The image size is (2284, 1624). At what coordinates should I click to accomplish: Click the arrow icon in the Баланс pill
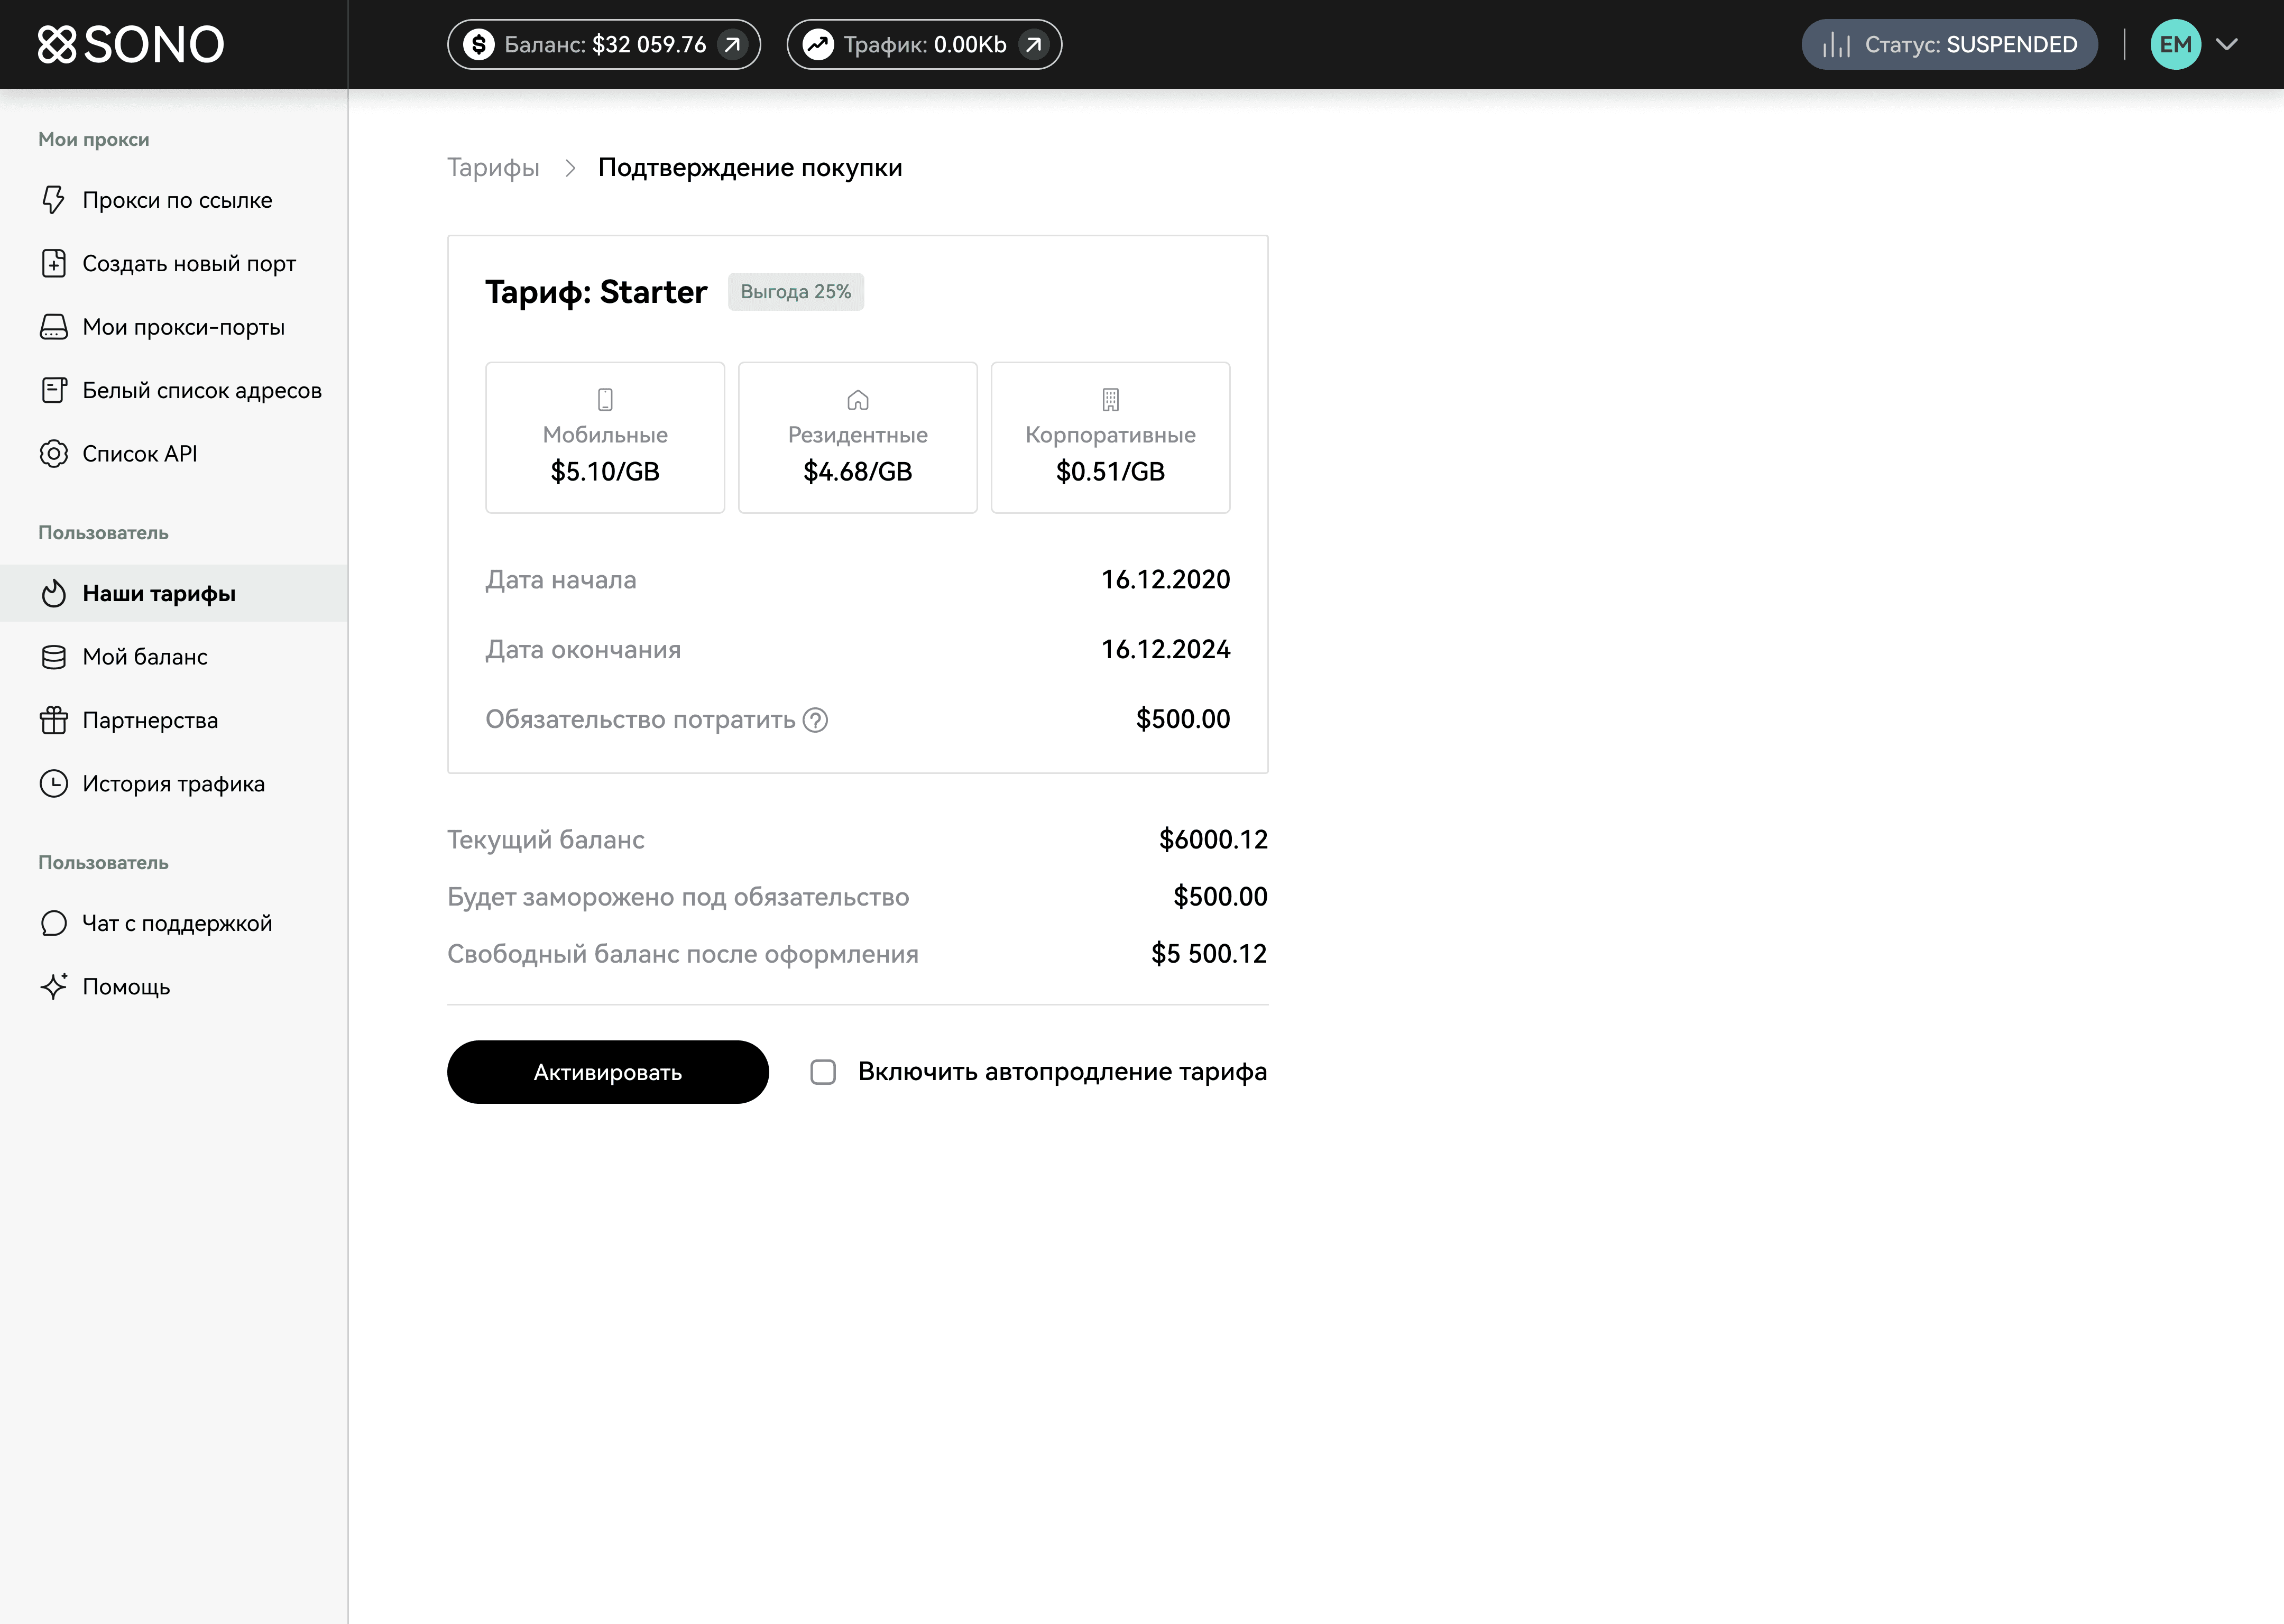(732, 44)
